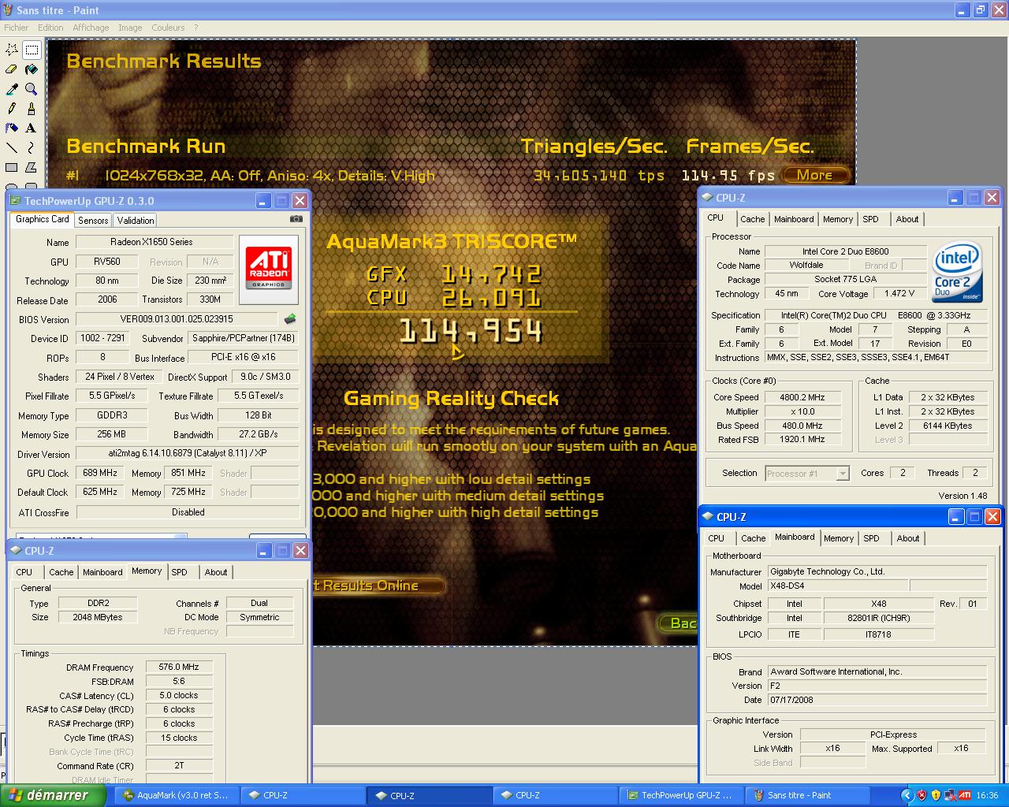Open the Cache tab in top CPU-Z window

(x=752, y=219)
